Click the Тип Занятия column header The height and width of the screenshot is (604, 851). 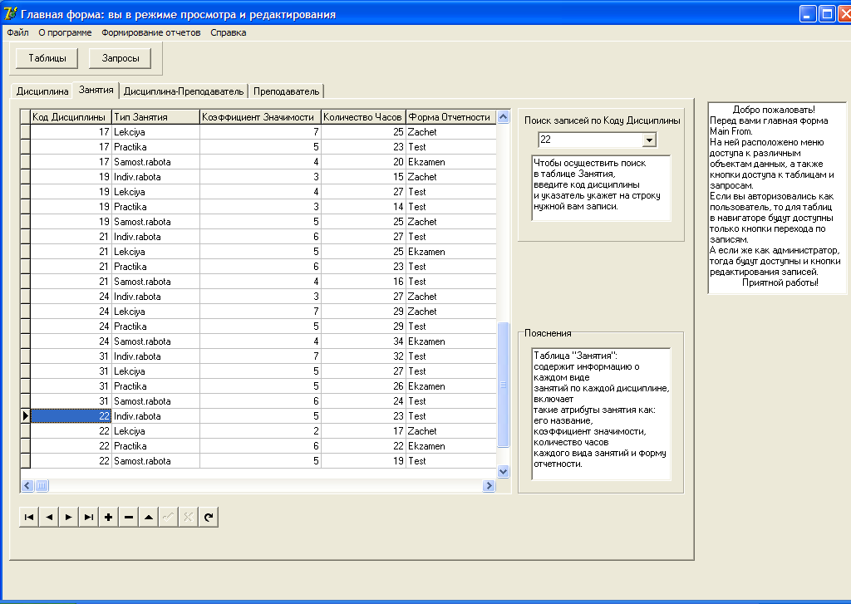(x=155, y=116)
